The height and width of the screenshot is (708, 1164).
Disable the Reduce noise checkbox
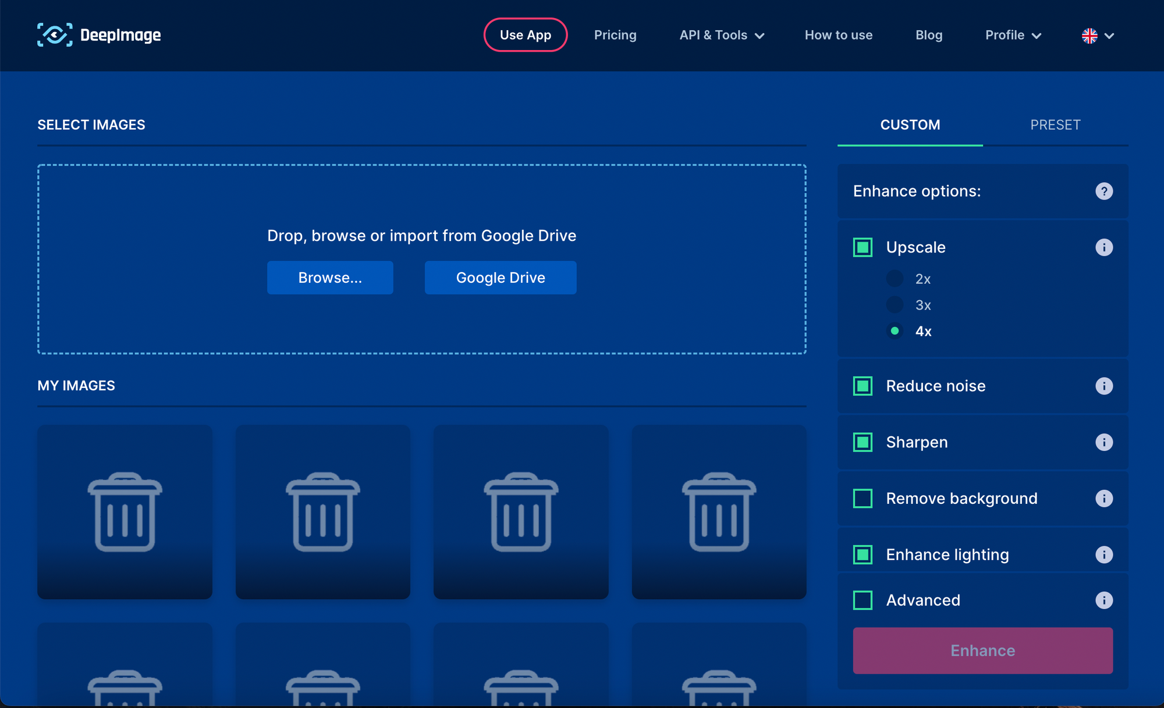pos(863,386)
